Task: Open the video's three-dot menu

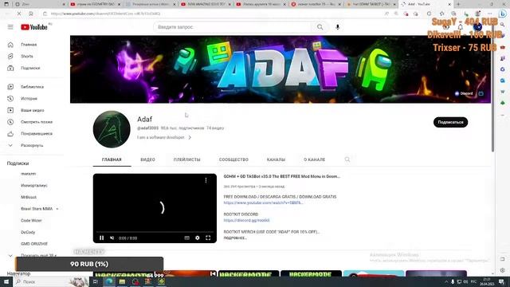Action: click(206, 180)
